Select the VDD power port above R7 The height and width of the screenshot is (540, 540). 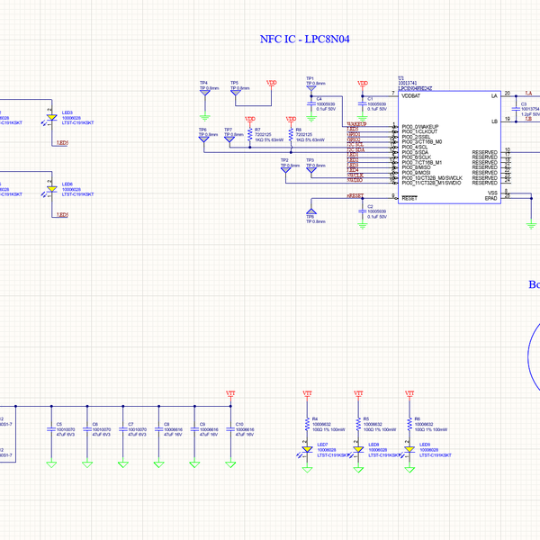[x=250, y=120]
